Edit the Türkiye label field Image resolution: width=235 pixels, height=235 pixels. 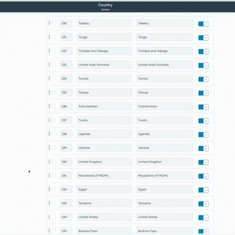pos(104,92)
